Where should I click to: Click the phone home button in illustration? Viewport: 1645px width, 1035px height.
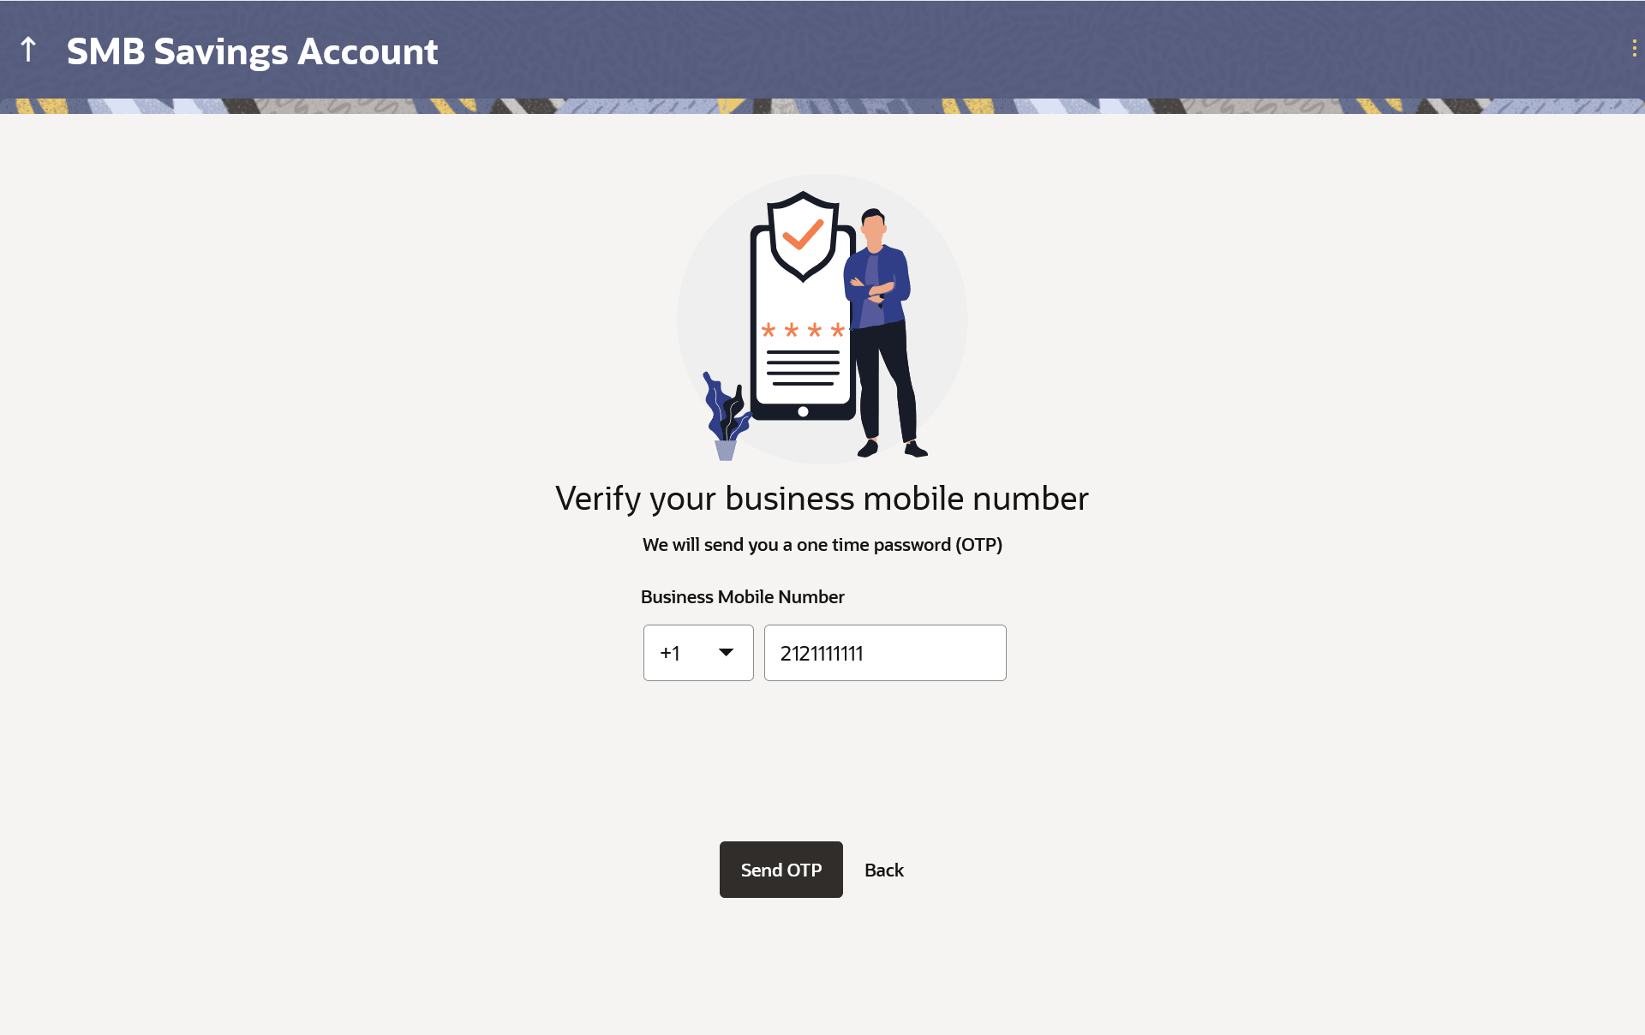click(803, 411)
